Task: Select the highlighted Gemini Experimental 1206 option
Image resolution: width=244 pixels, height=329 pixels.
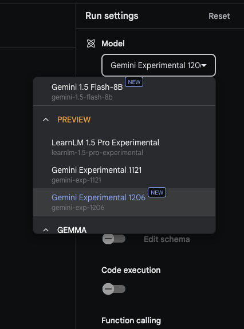Action: (x=124, y=203)
